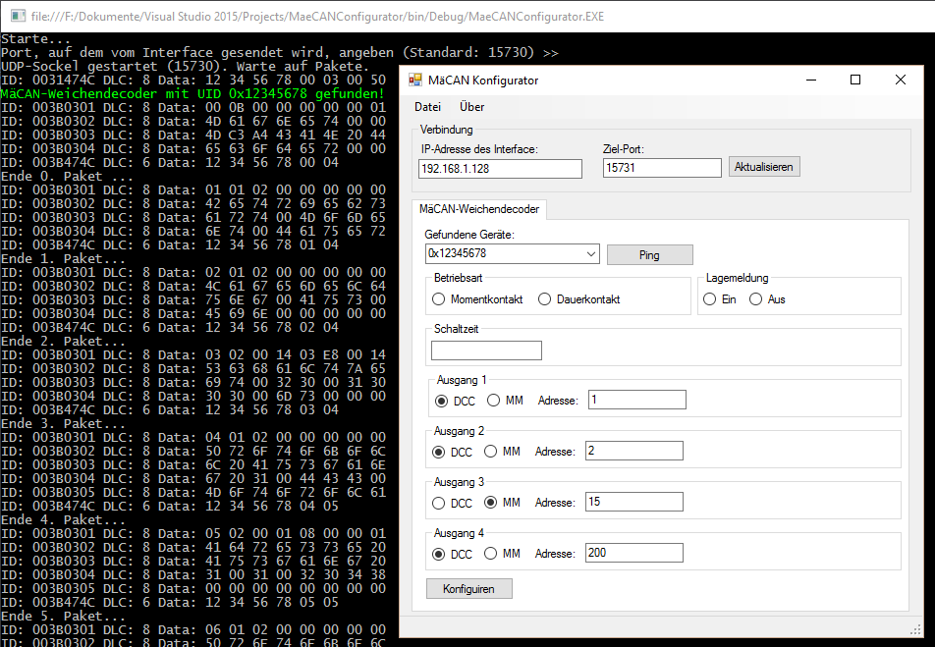935x647 pixels.
Task: Click the resize grip of the Konfigurator window
Action: click(915, 629)
